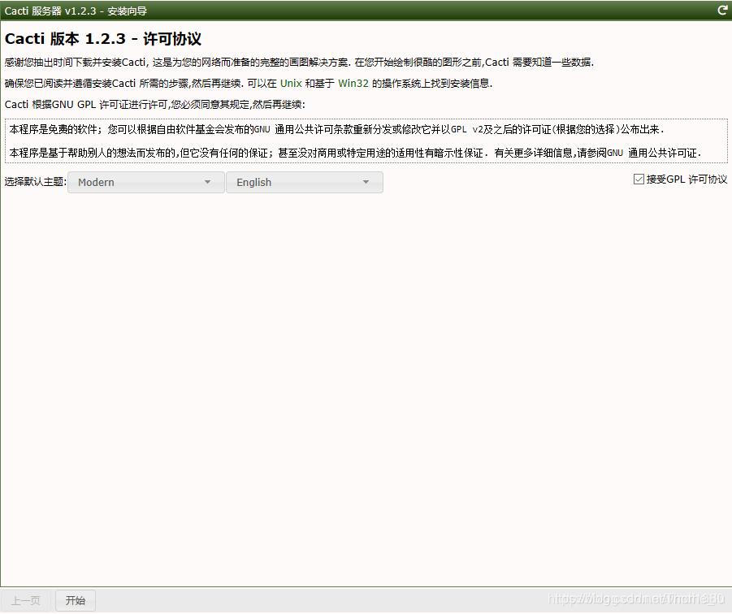This screenshot has width=732, height=614.
Task: Click the paragraph starting 本程序是基于帮助别人的想法
Action: pyautogui.click(x=355, y=153)
